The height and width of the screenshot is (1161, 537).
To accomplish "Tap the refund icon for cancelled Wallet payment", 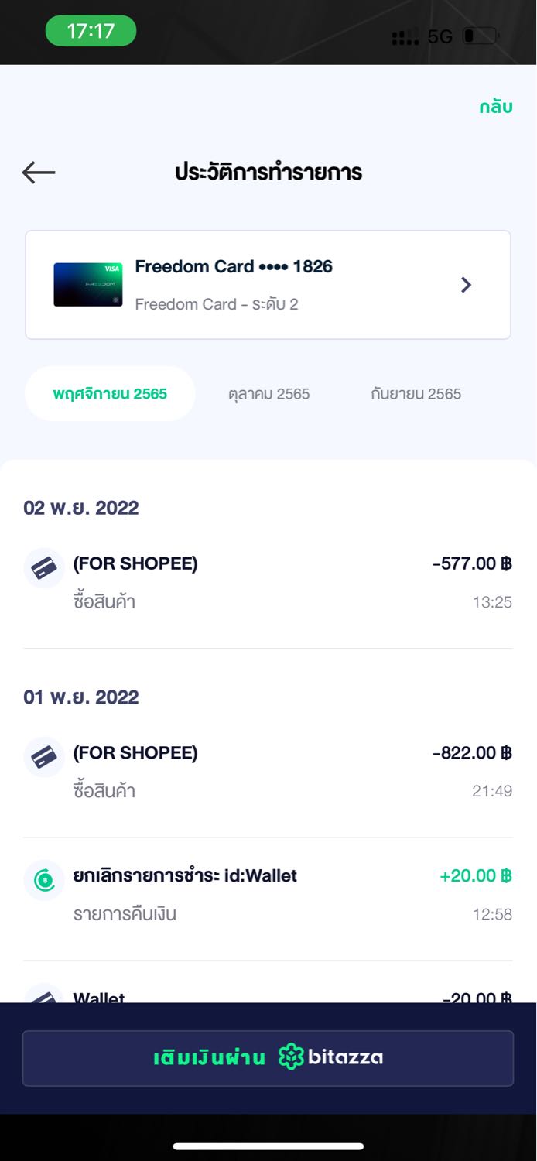I will coord(44,881).
